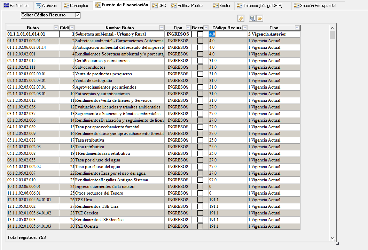Tick the Reser checkbox for Salvoconductos row

pyautogui.click(x=200, y=67)
